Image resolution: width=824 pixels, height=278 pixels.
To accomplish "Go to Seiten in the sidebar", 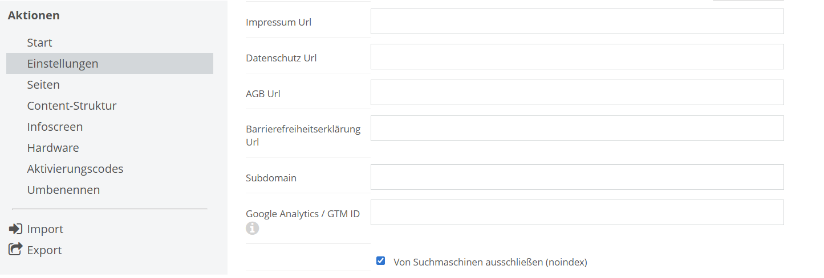I will pyautogui.click(x=43, y=85).
